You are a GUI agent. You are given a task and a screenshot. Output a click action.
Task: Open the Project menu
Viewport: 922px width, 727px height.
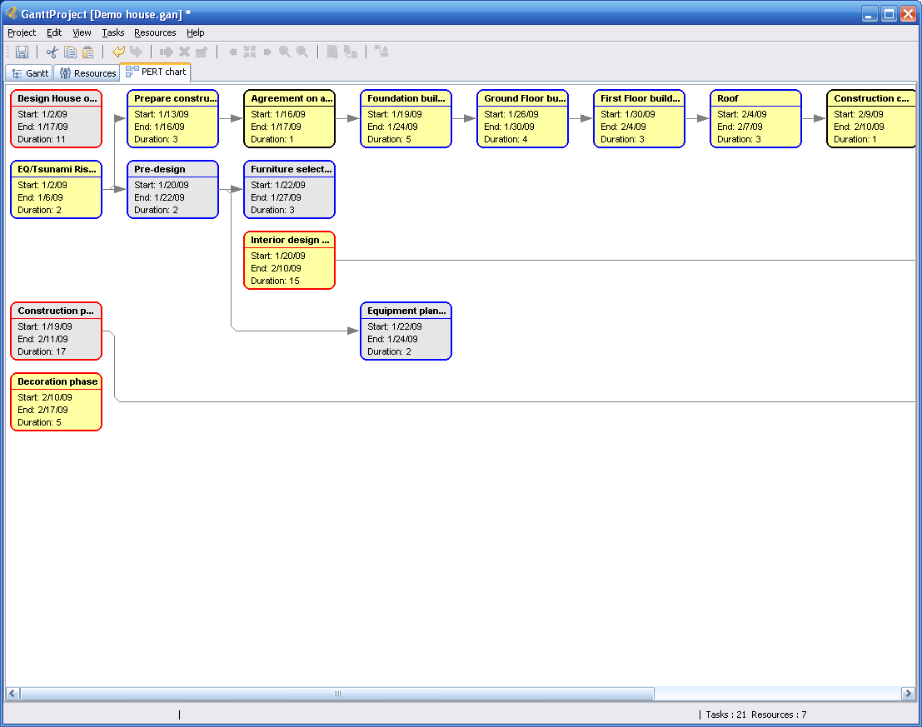22,32
